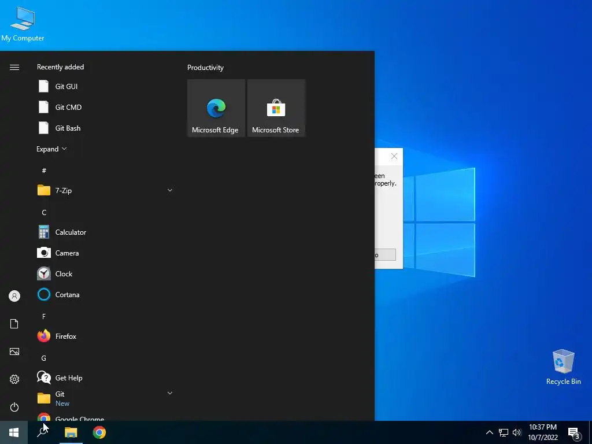Image resolution: width=592 pixels, height=444 pixels.
Task: Launch Git CMD from Recently added
Action: tap(106, 107)
